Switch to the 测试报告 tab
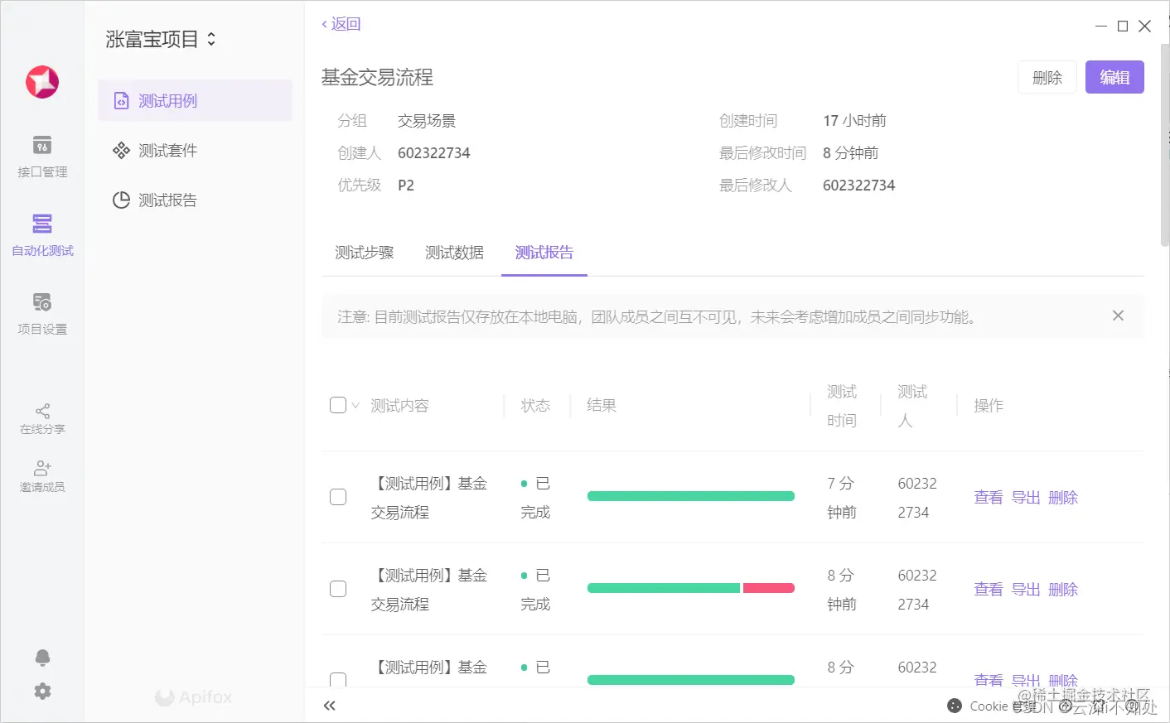1170x723 pixels. tap(544, 253)
